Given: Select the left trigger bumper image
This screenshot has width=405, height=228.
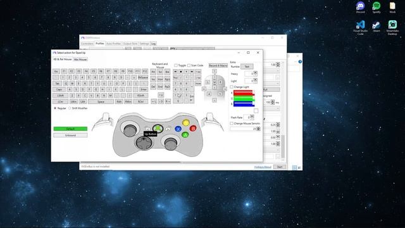Looking at the screenshot, I should (104, 121).
